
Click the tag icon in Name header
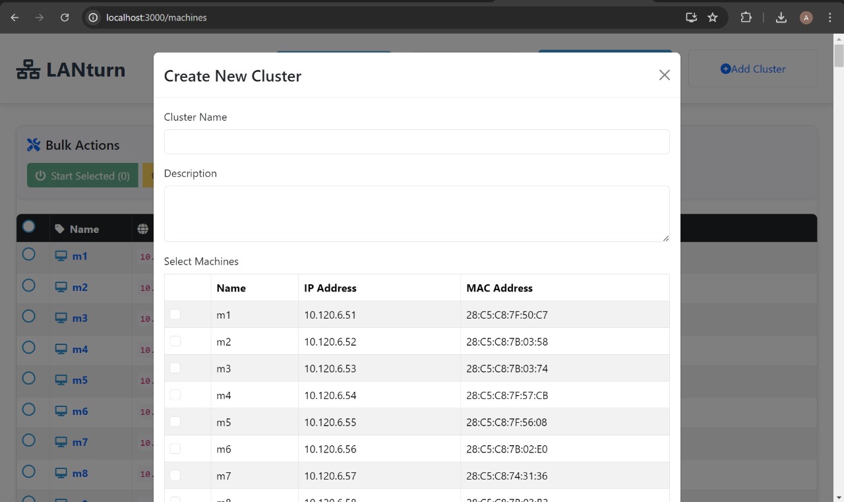(60, 229)
